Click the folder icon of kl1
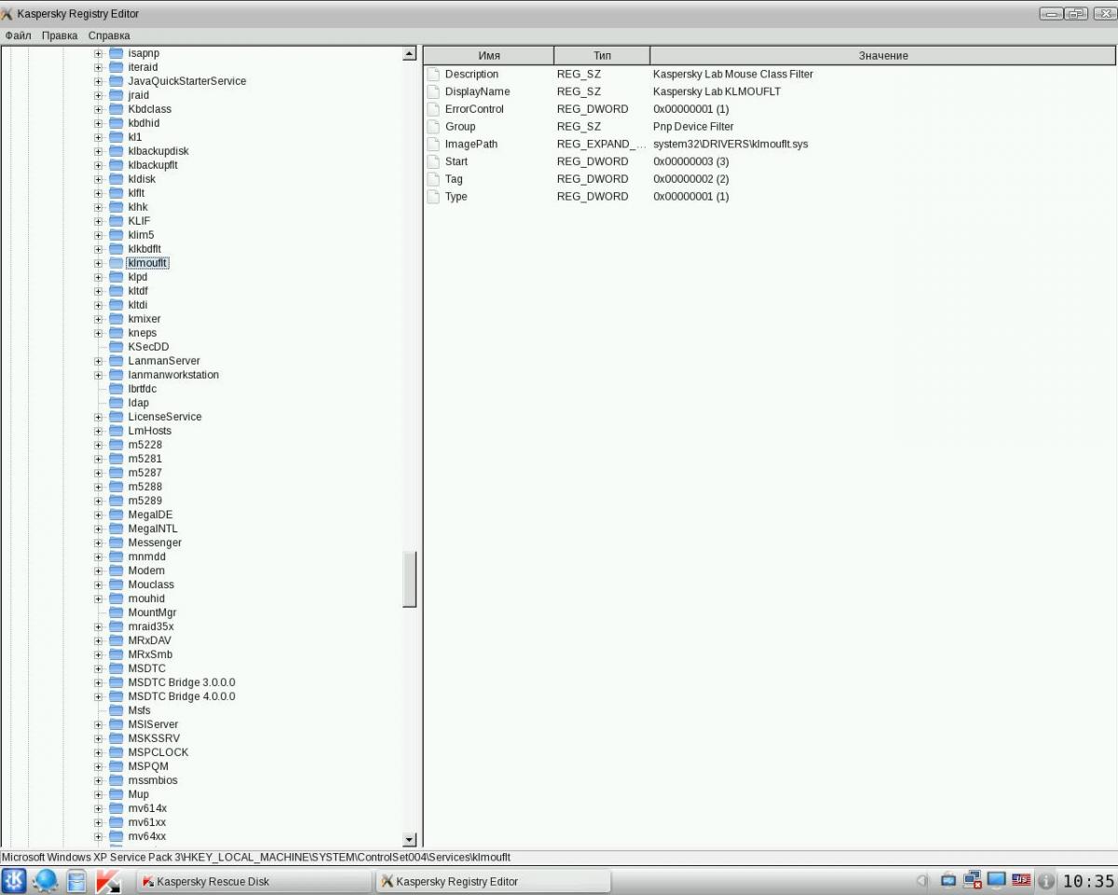 point(116,137)
